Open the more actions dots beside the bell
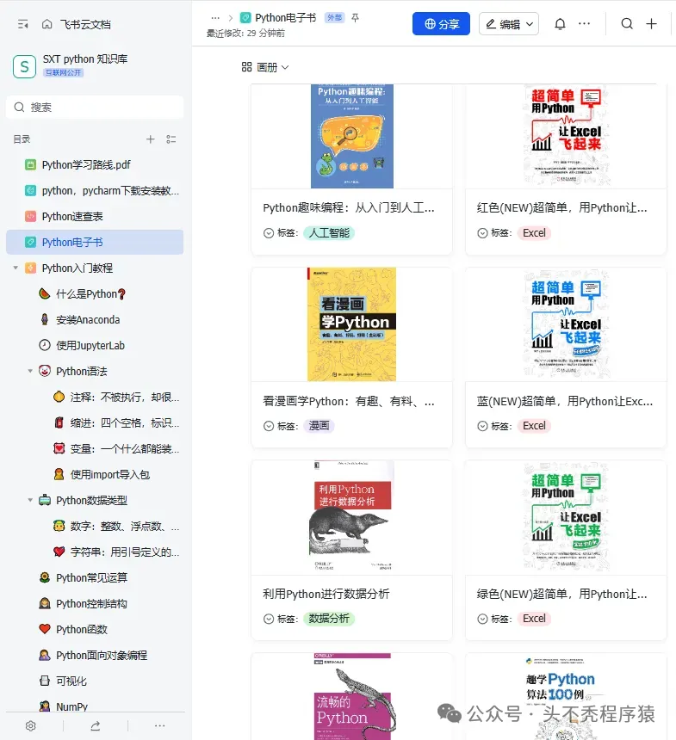Screen dimensions: 676x740 585,23
